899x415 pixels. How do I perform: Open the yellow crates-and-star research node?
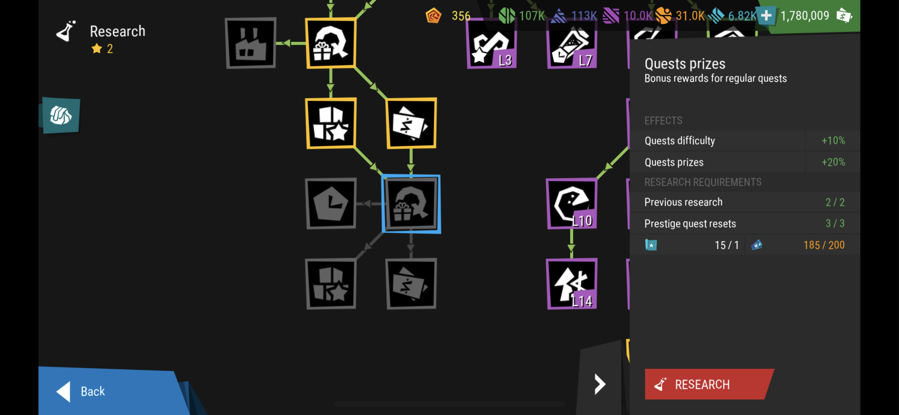pyautogui.click(x=331, y=123)
